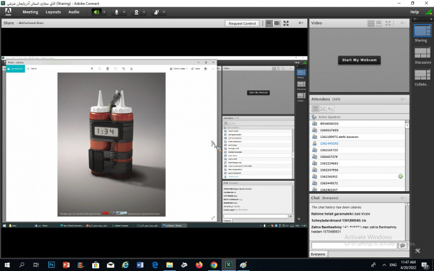Viewport: 434px width, 271px height.
Task: Toggle the microphone icon in toolbar
Action: pos(116,12)
